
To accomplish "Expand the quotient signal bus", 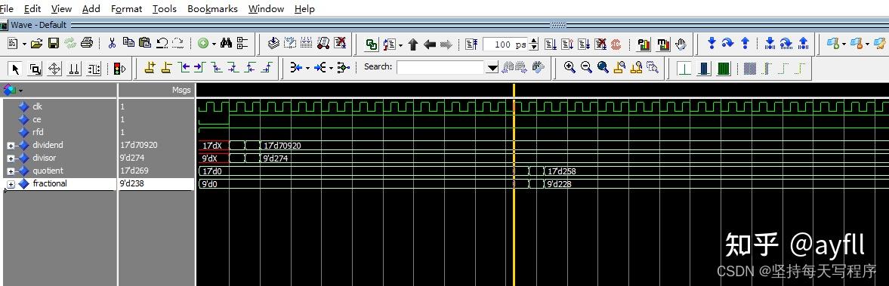I will tap(11, 171).
